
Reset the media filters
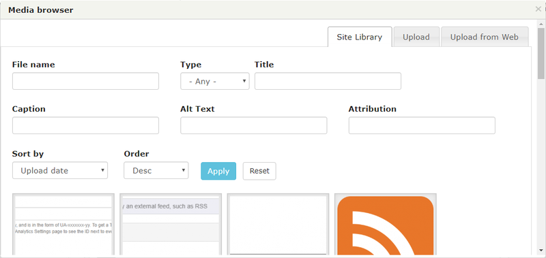[x=259, y=171]
